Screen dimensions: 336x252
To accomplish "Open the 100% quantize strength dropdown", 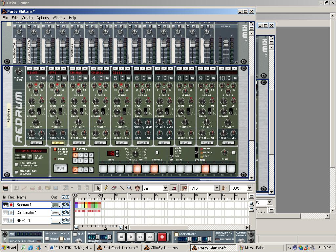I will point(249,188).
